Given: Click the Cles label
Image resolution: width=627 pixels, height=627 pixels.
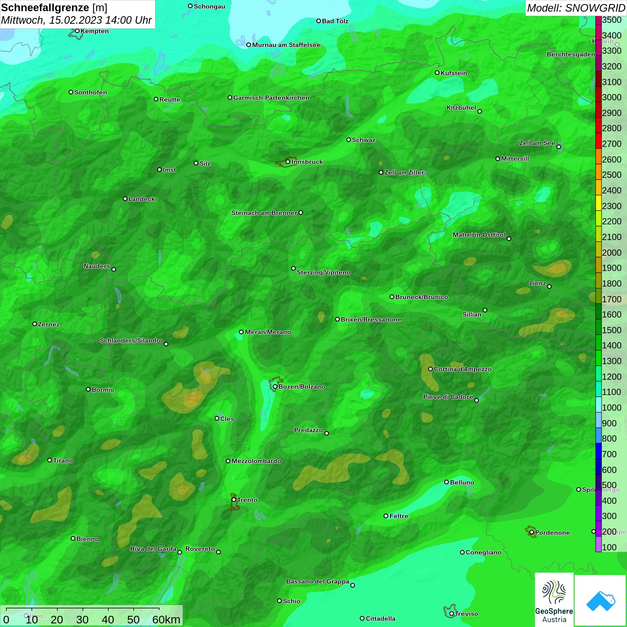Looking at the screenshot, I should click(227, 419).
